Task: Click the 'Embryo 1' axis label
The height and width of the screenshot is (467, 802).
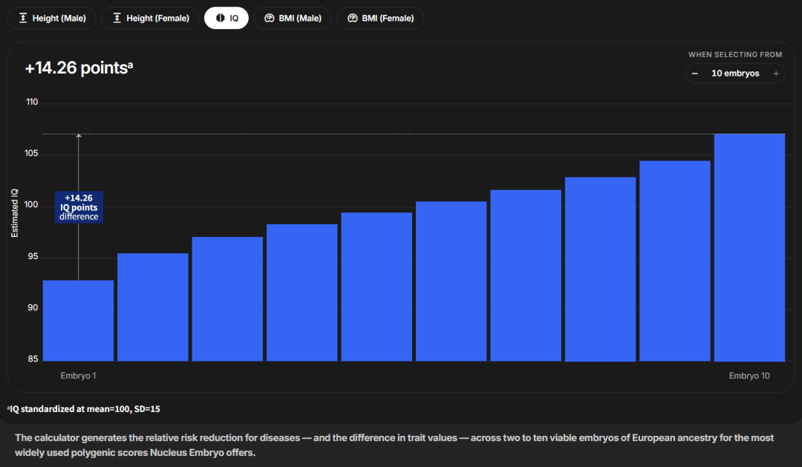Action: pyautogui.click(x=78, y=376)
